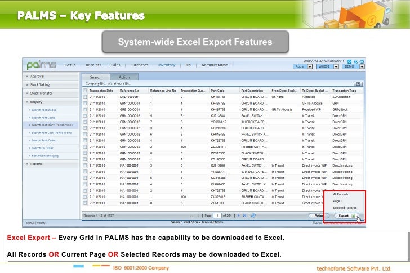Jump to the first page arrow
The width and height of the screenshot is (410, 273).
click(192, 216)
